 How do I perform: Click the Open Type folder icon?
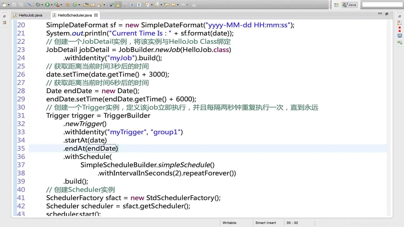(x=86, y=5)
